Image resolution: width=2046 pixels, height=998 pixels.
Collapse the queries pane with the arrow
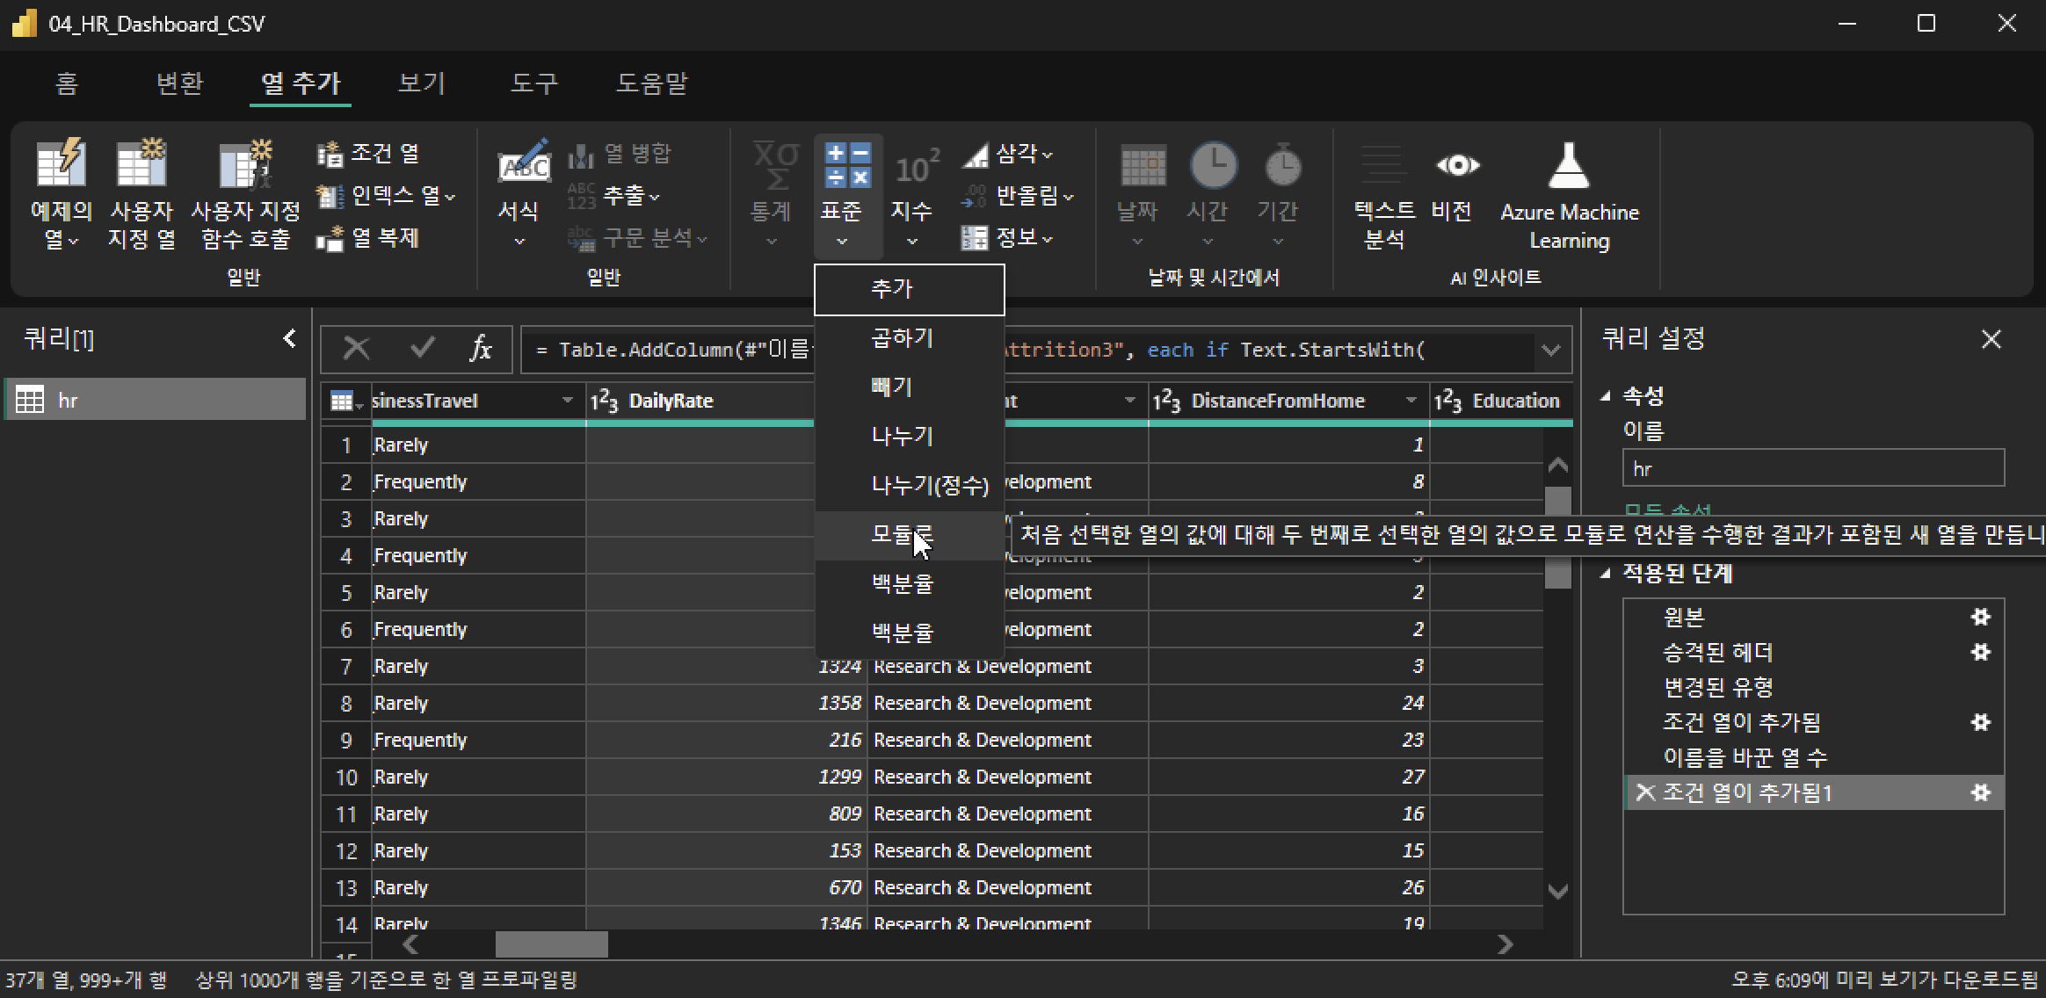click(289, 338)
